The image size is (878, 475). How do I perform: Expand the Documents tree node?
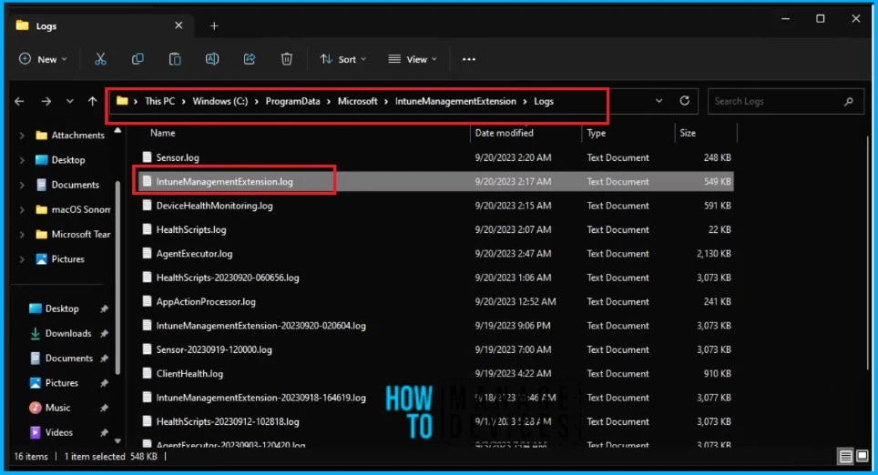[22, 185]
